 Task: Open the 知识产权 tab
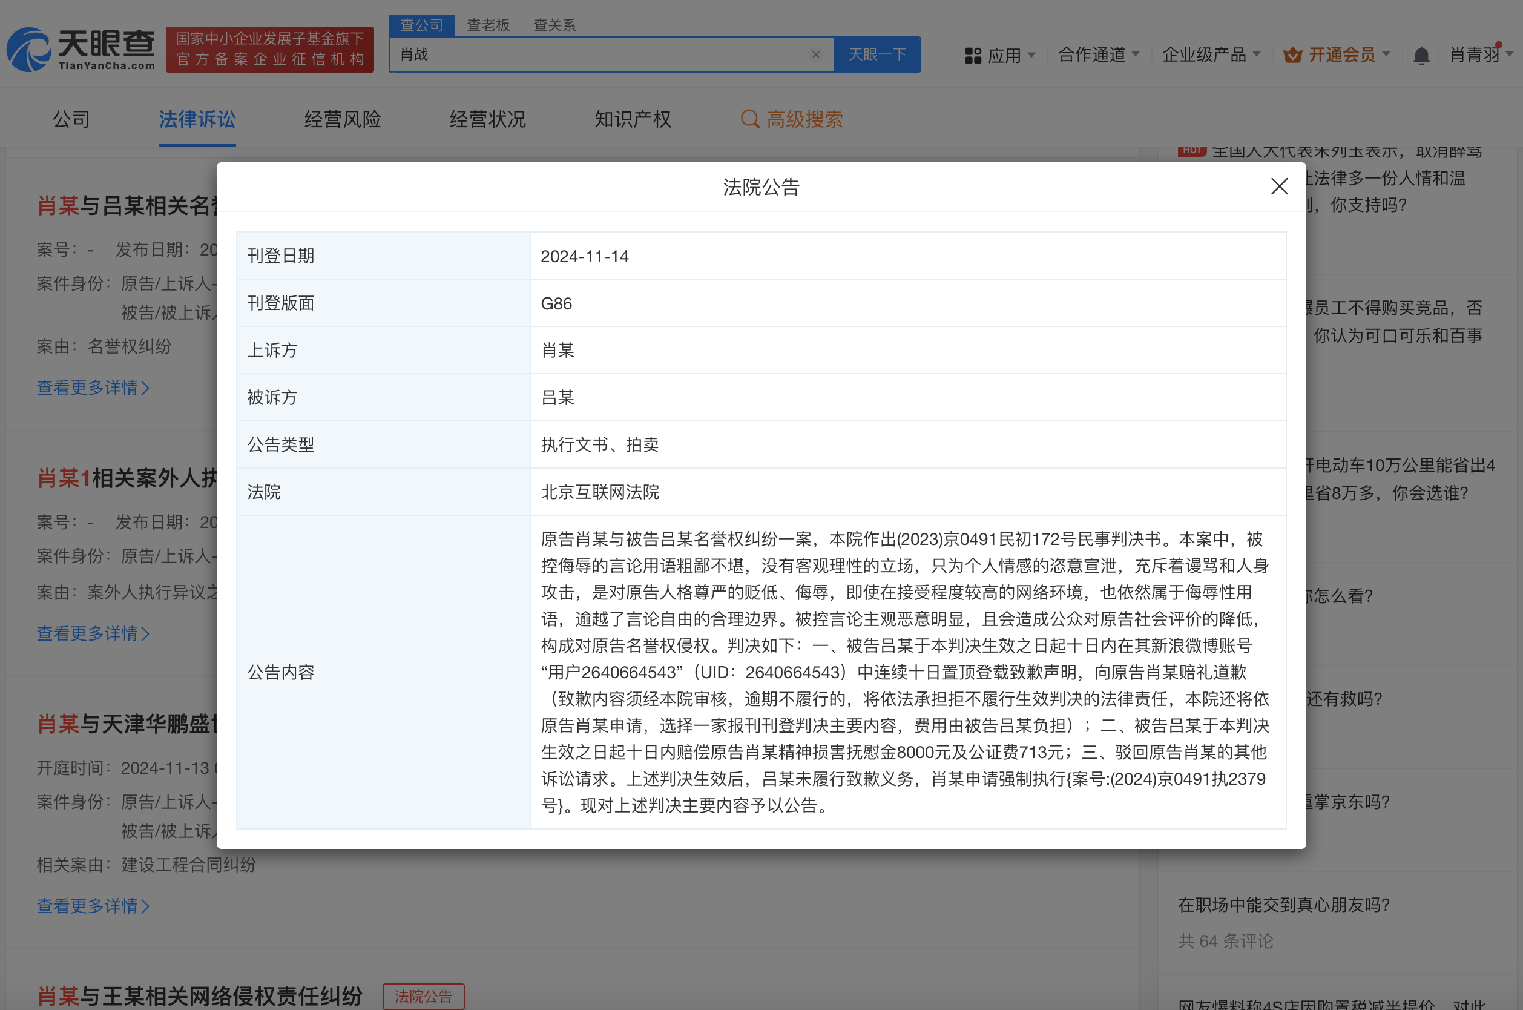(x=633, y=119)
